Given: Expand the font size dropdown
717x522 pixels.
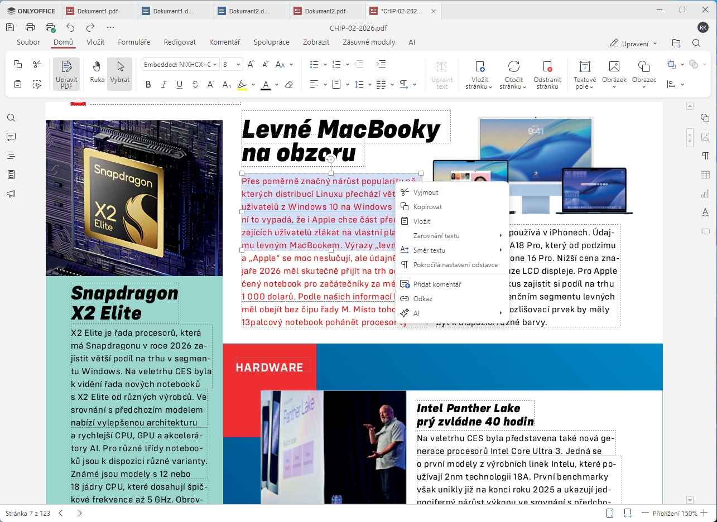Looking at the screenshot, I should (238, 65).
